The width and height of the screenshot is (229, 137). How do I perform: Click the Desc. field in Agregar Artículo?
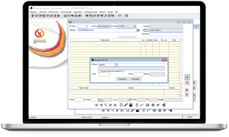tap(139, 74)
